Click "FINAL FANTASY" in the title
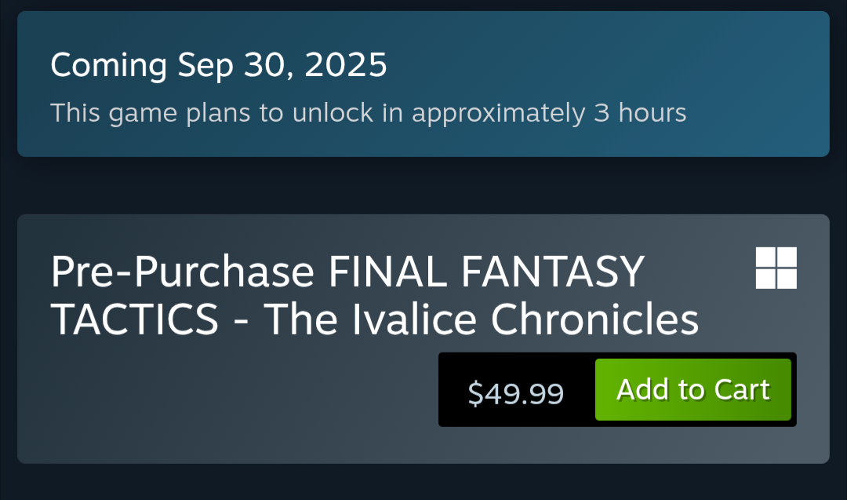This screenshot has width=847, height=500. pos(486,272)
